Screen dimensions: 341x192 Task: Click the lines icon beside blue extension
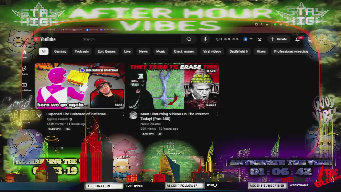pyautogui.click(x=251, y=39)
